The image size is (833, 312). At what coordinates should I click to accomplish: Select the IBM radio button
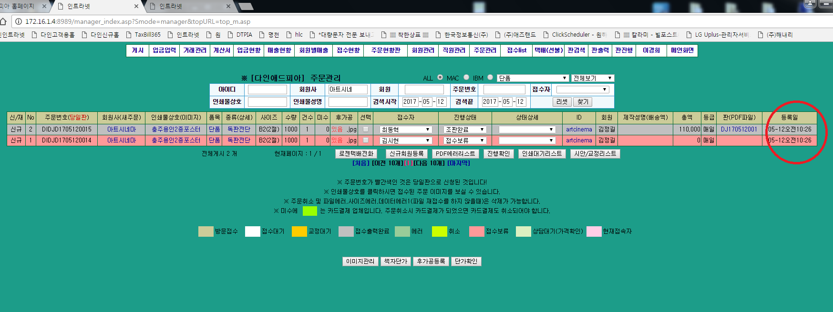(x=490, y=78)
